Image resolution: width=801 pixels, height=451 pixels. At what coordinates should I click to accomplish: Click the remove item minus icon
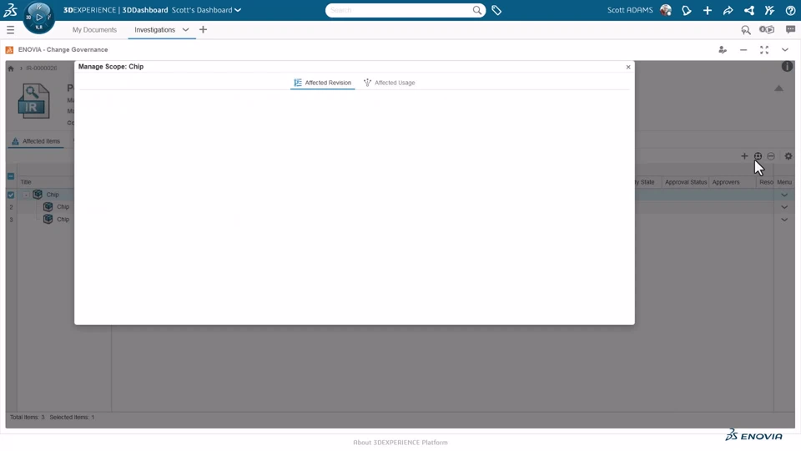(771, 156)
